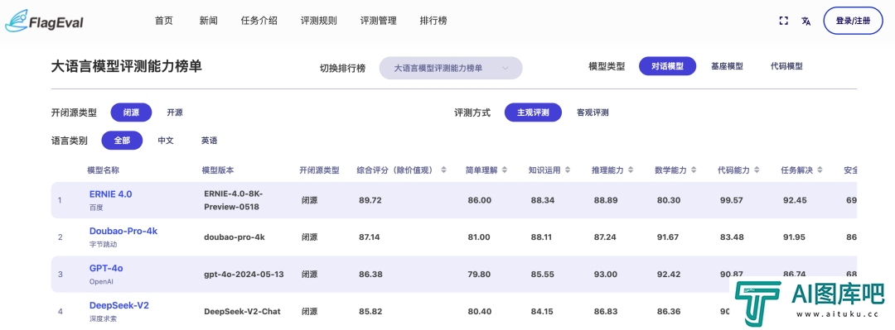Toggle fullscreen mode icon
Viewport: 895px width, 330px height.
tap(784, 21)
